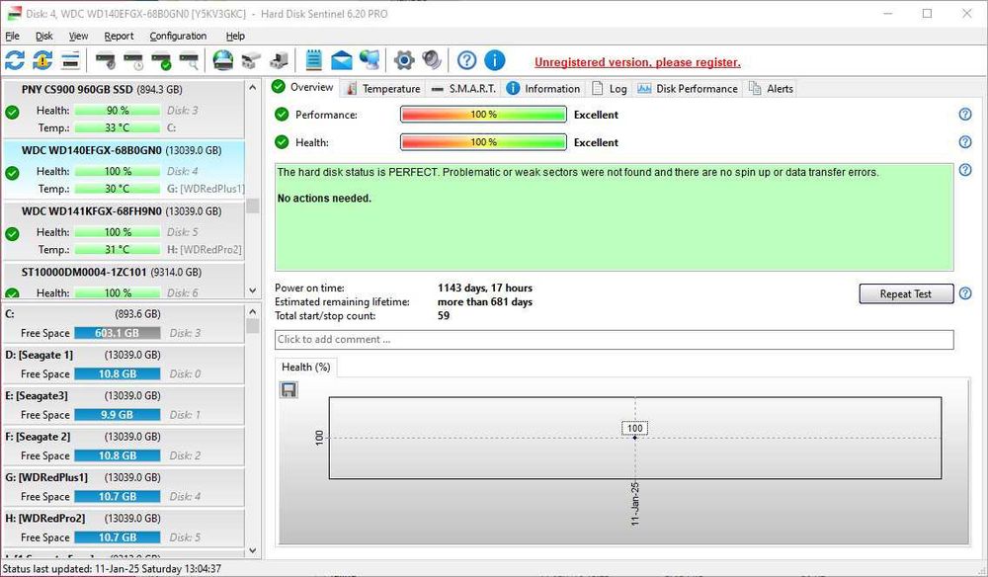
Task: Click the disk and computer toolbar icon
Action: 279,60
